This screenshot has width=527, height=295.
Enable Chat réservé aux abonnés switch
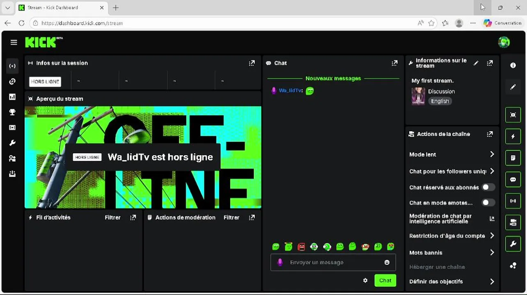[488, 187]
